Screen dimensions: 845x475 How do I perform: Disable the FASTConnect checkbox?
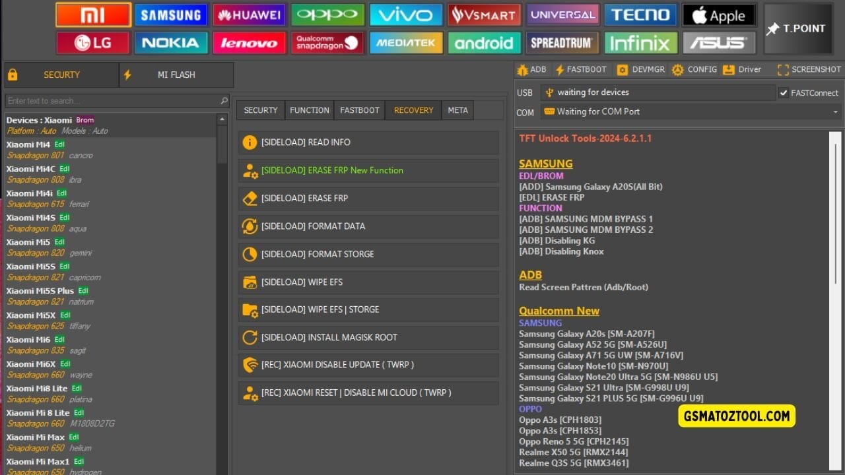[x=785, y=92]
